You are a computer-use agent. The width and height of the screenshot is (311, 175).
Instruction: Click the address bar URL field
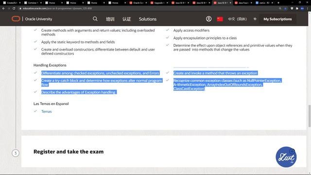147,9
